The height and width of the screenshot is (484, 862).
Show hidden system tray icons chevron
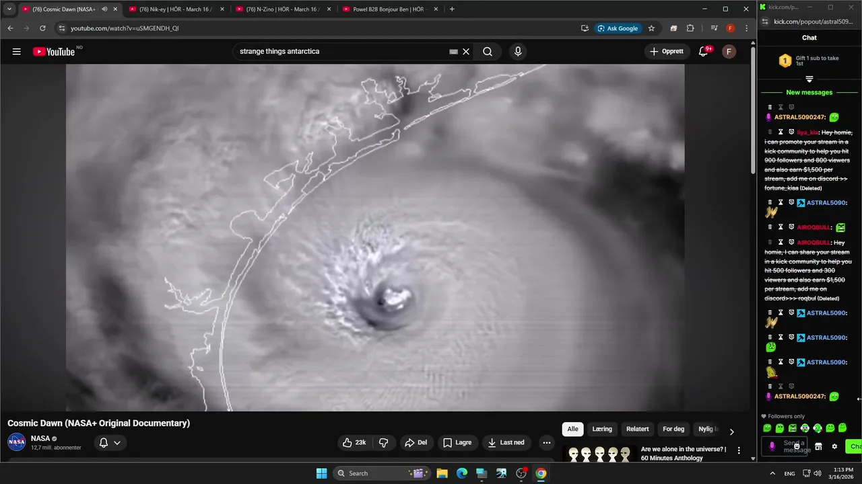pyautogui.click(x=772, y=473)
